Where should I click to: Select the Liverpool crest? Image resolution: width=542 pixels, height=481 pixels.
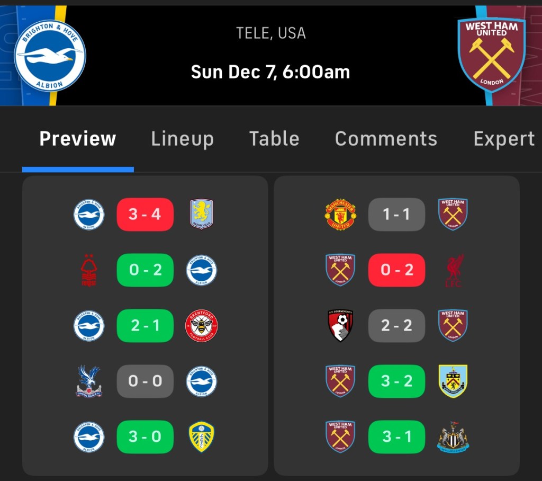coord(453,270)
